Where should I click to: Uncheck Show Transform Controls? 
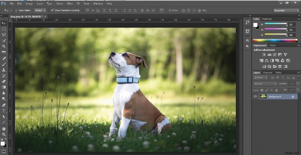click(x=52, y=11)
